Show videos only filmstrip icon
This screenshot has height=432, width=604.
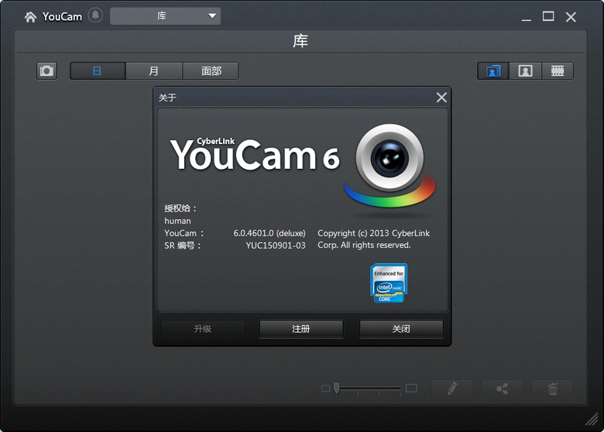click(558, 70)
